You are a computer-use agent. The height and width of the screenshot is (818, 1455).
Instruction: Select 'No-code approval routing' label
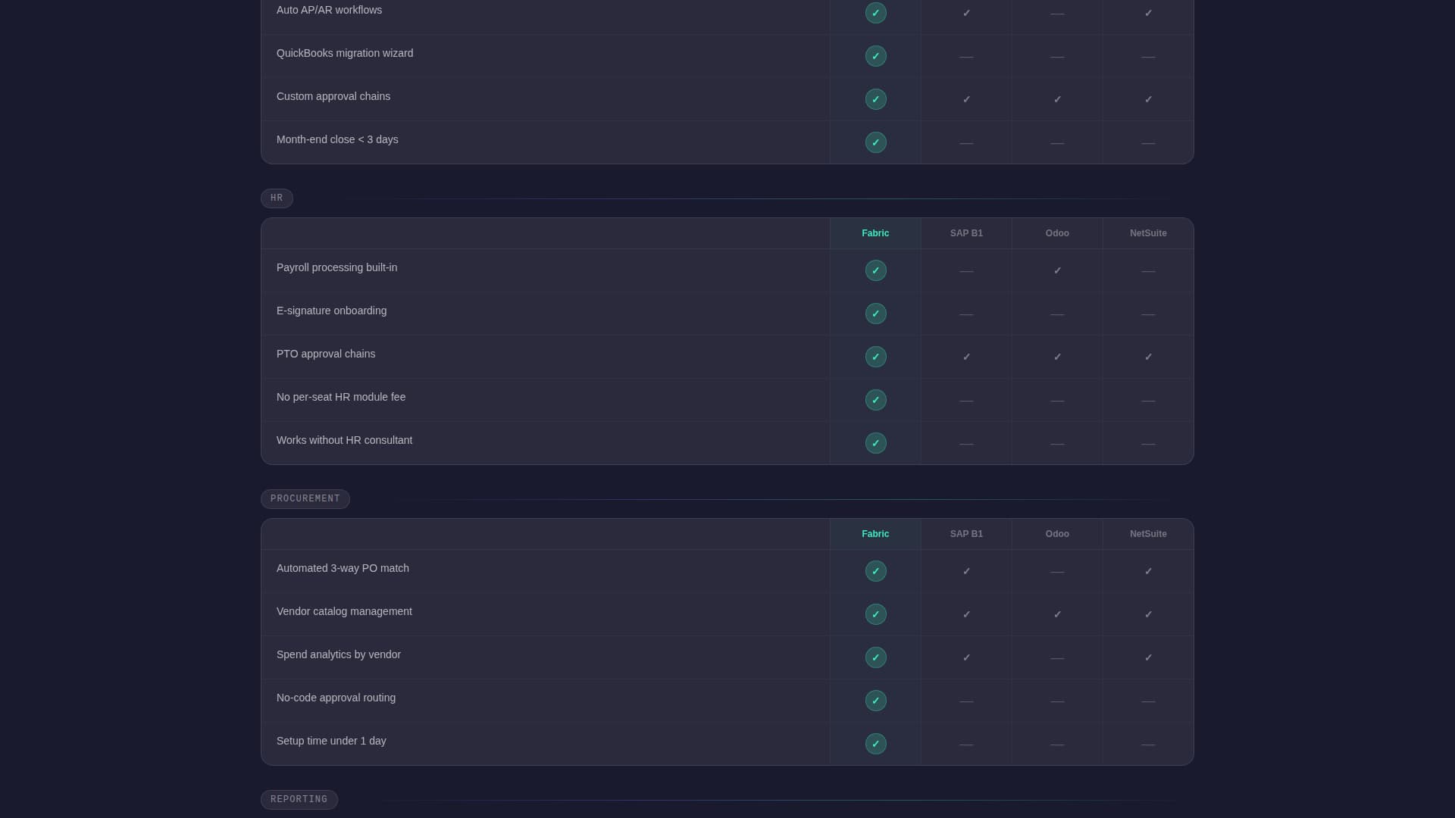336,698
